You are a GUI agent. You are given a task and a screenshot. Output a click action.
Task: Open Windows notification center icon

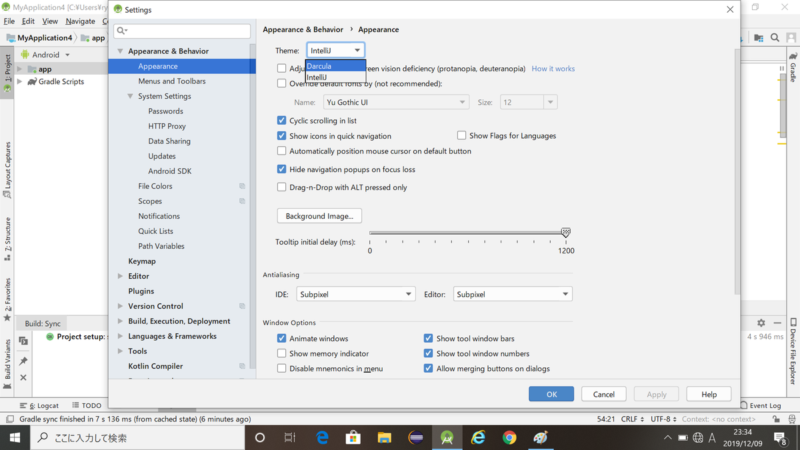tap(781, 437)
